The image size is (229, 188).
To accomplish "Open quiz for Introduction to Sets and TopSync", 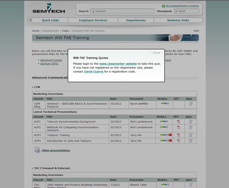I will tap(191, 141).
